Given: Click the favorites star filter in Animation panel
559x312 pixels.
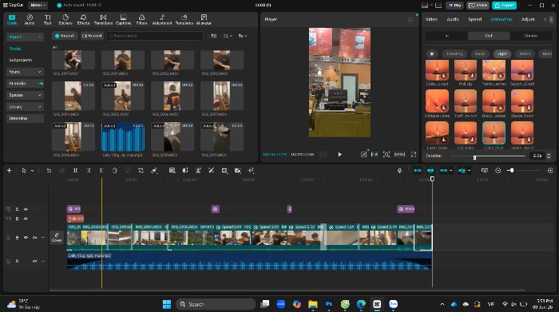Looking at the screenshot, I should pyautogui.click(x=432, y=53).
